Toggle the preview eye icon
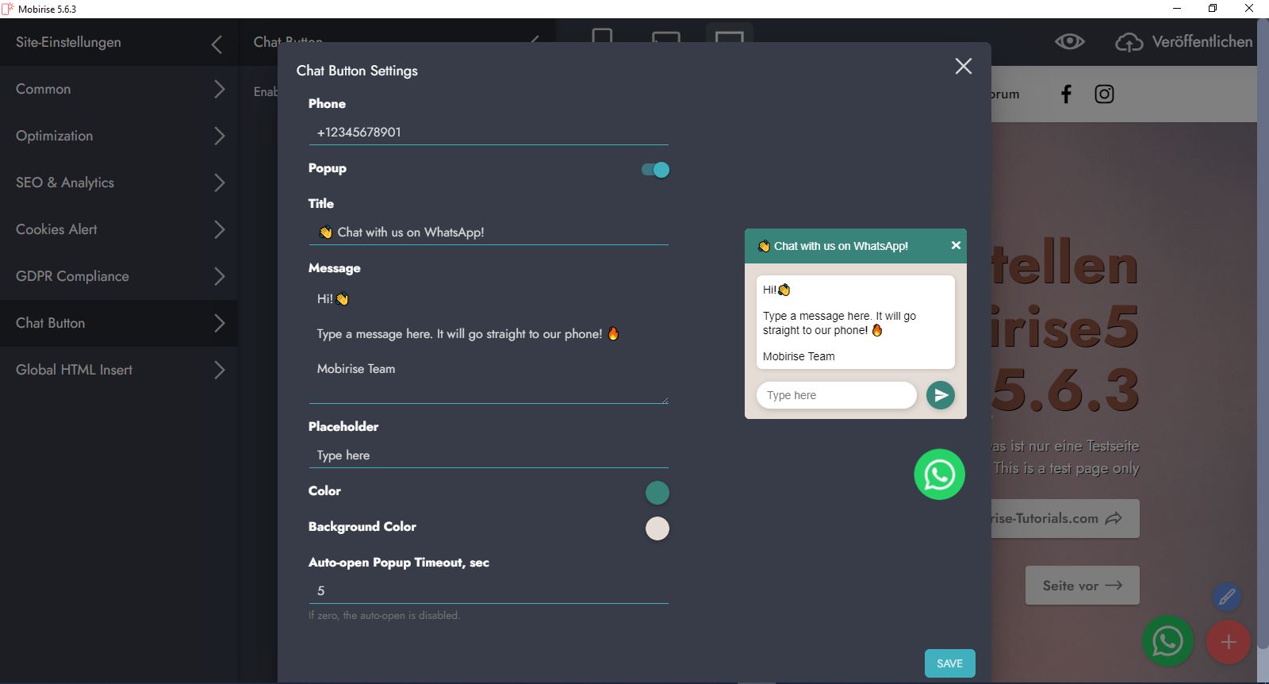The image size is (1269, 684). pos(1069,42)
